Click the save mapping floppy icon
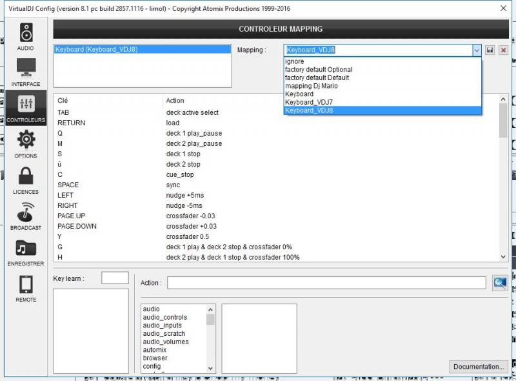The height and width of the screenshot is (381, 516). tap(490, 50)
